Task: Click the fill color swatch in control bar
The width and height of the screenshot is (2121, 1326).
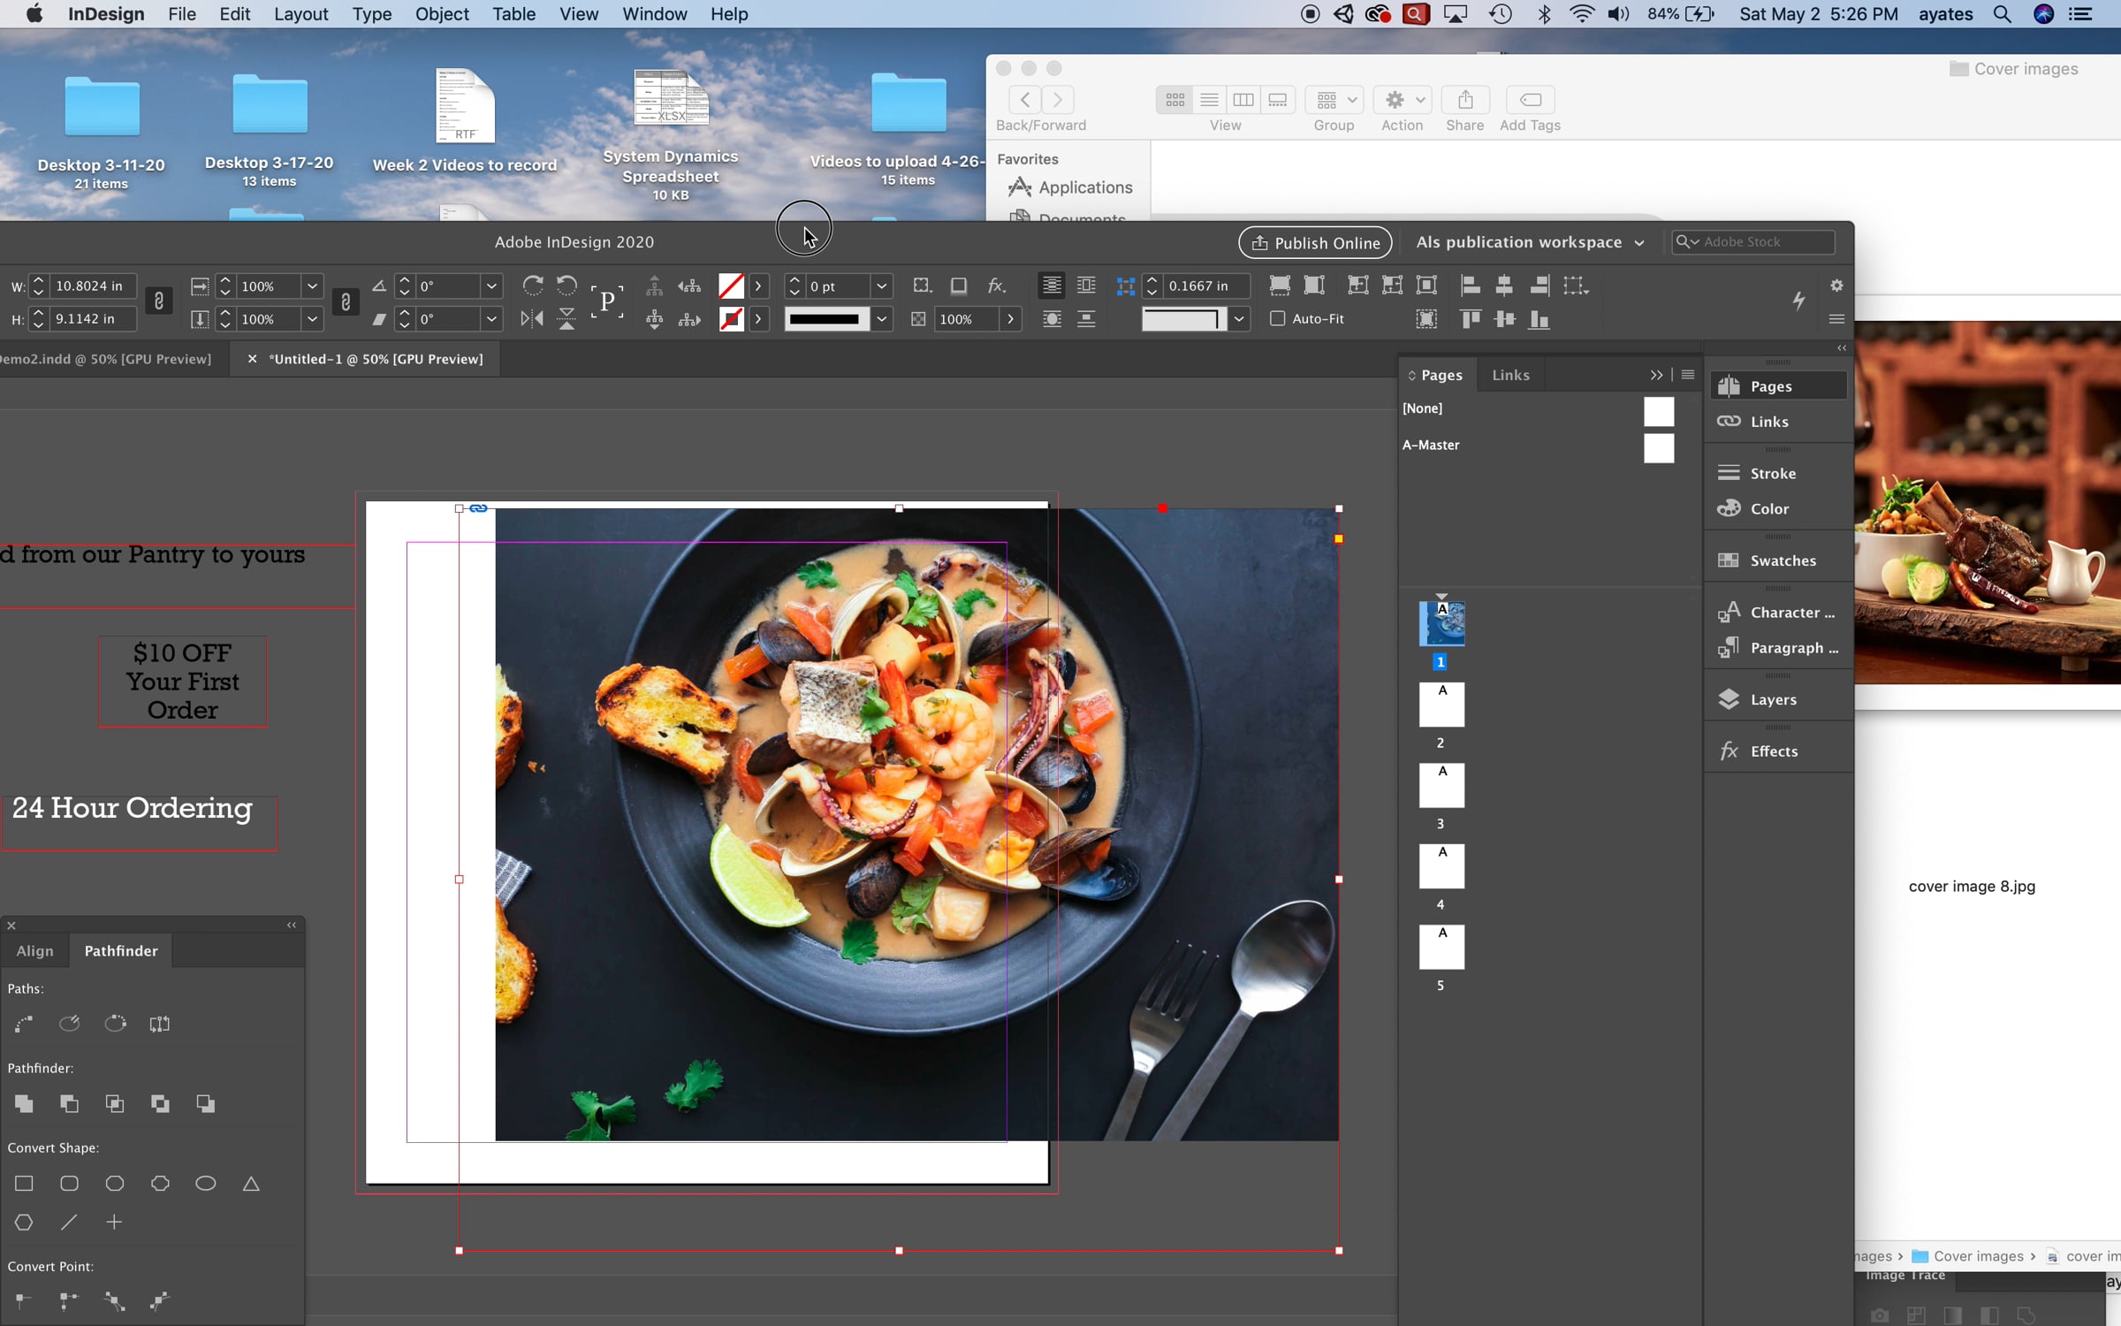Action: [x=731, y=286]
